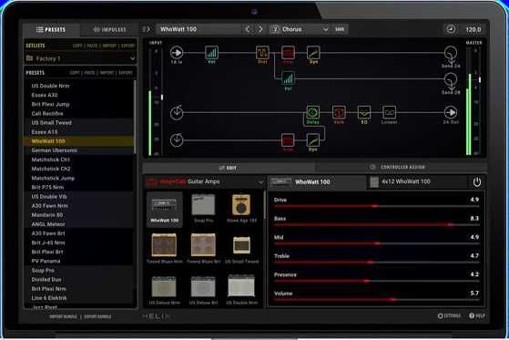Choose the Stone Age 185 amp thumbnail

click(241, 209)
